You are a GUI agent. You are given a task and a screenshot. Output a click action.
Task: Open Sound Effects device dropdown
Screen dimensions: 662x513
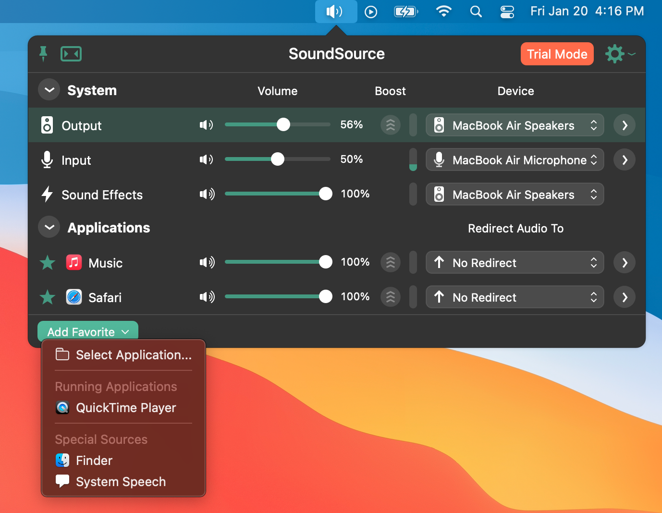515,195
